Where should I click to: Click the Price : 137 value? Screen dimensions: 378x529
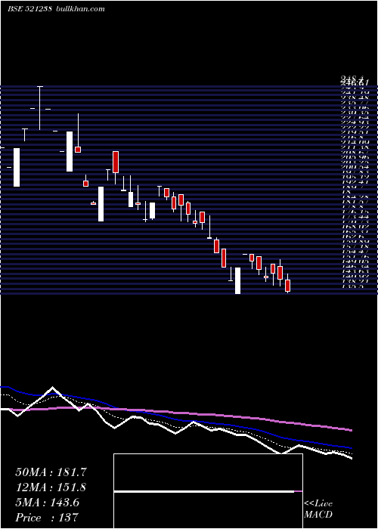[x=47, y=518]
